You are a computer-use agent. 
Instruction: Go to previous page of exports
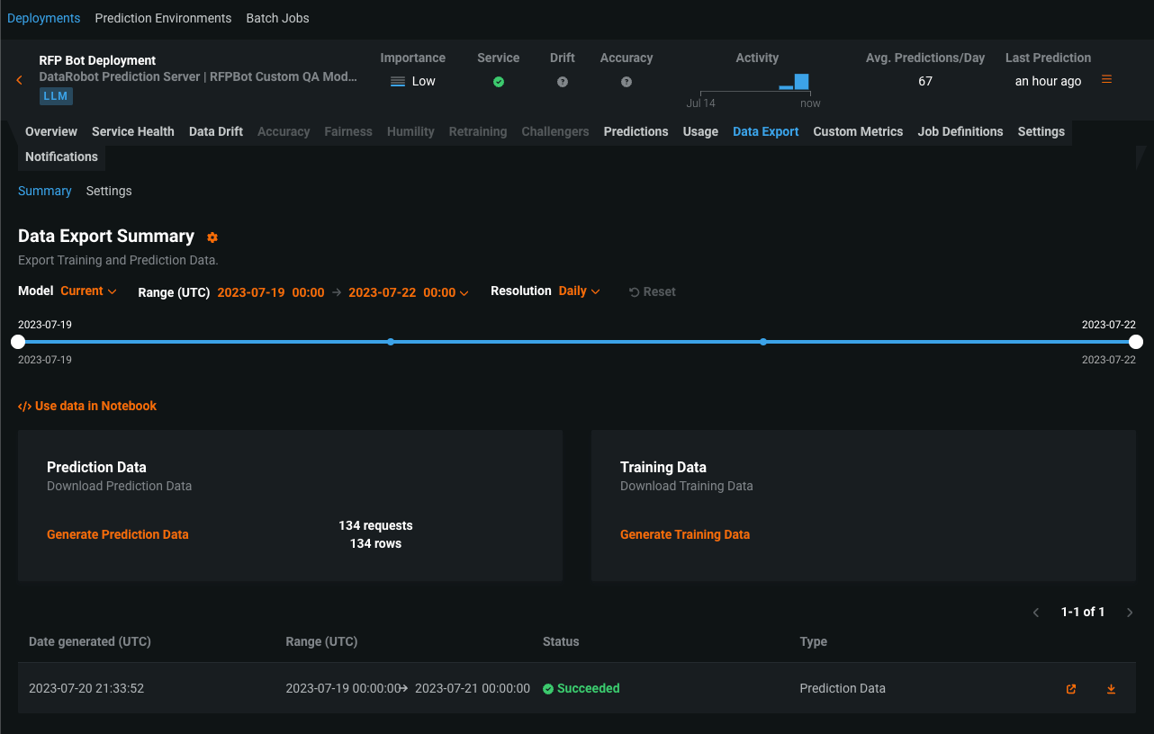[x=1036, y=613]
